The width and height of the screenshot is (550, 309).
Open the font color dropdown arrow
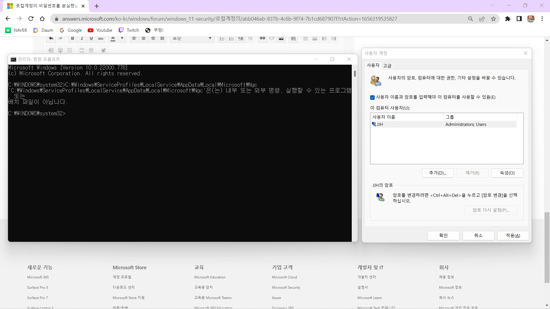pos(122,38)
